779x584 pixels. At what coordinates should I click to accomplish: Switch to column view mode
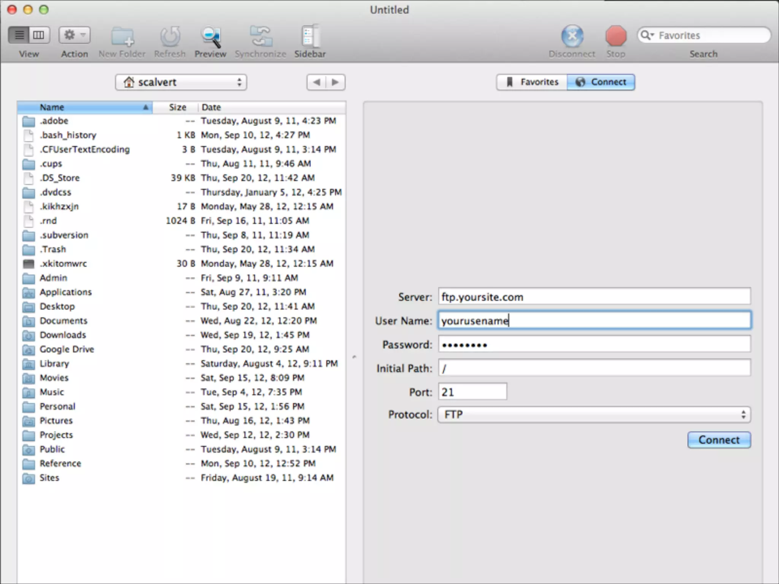pyautogui.click(x=39, y=35)
